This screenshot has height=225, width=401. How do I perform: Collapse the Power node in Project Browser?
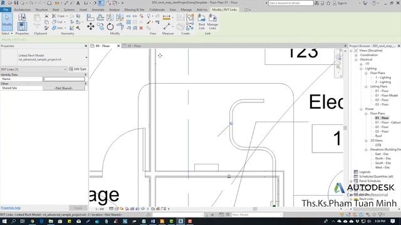[x=361, y=109]
